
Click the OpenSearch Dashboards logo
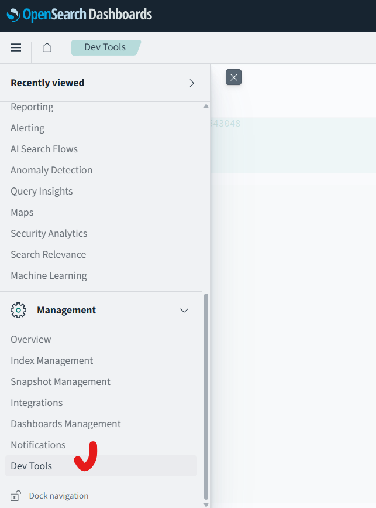click(79, 15)
